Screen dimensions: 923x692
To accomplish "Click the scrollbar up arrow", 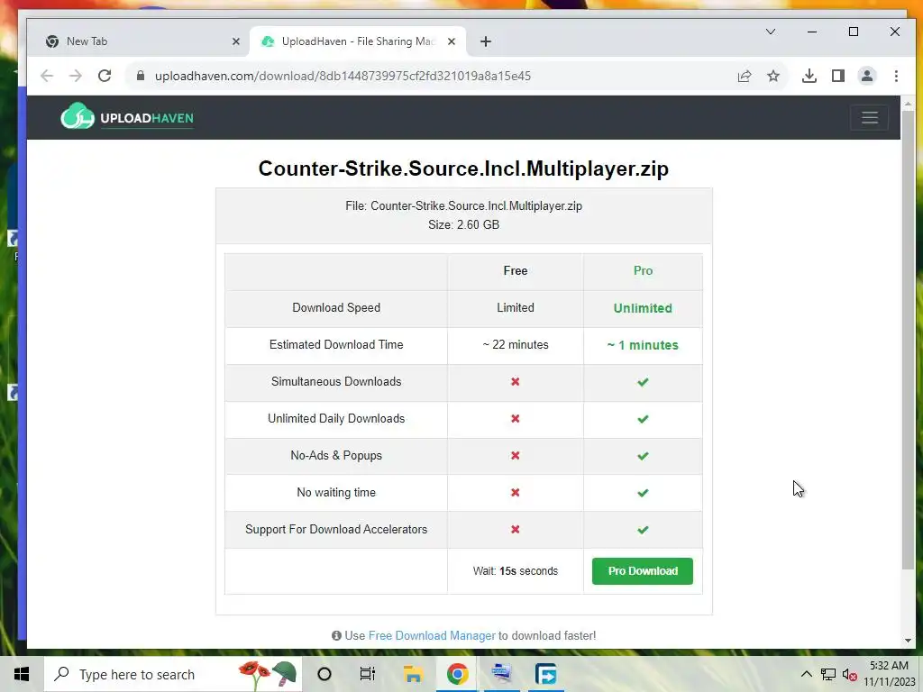I will [908, 104].
